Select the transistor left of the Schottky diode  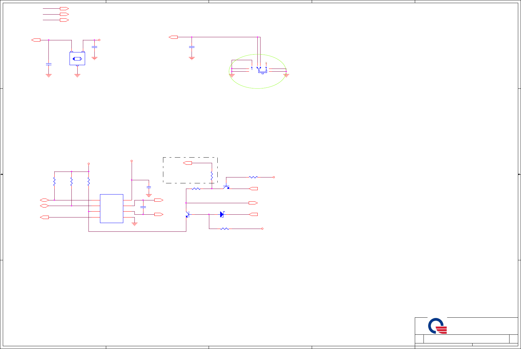pyautogui.click(x=187, y=214)
